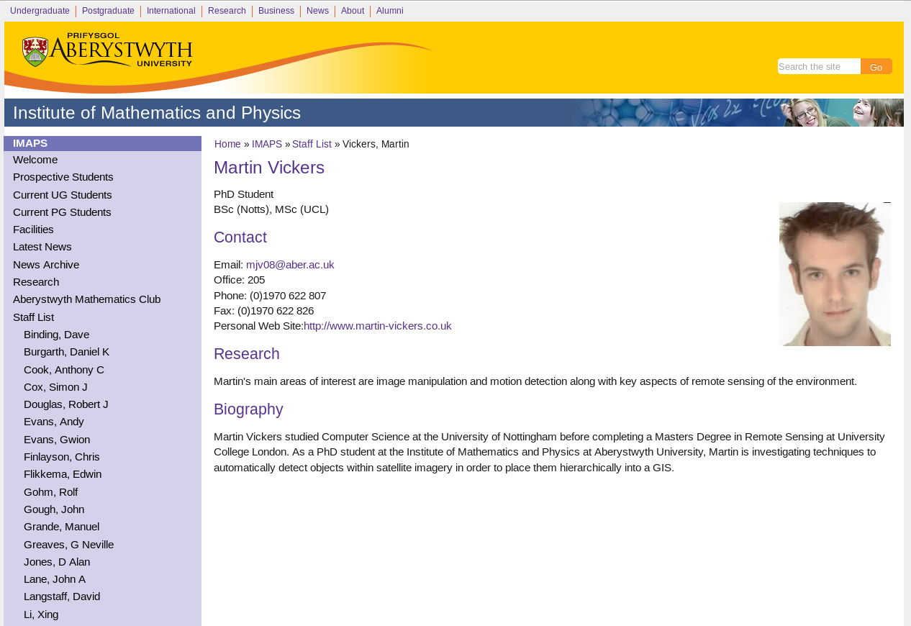Visit the About page
Viewport: 911px width, 626px height.
pos(353,11)
